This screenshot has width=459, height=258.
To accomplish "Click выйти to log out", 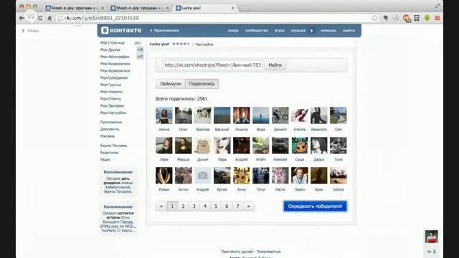I will (349, 30).
